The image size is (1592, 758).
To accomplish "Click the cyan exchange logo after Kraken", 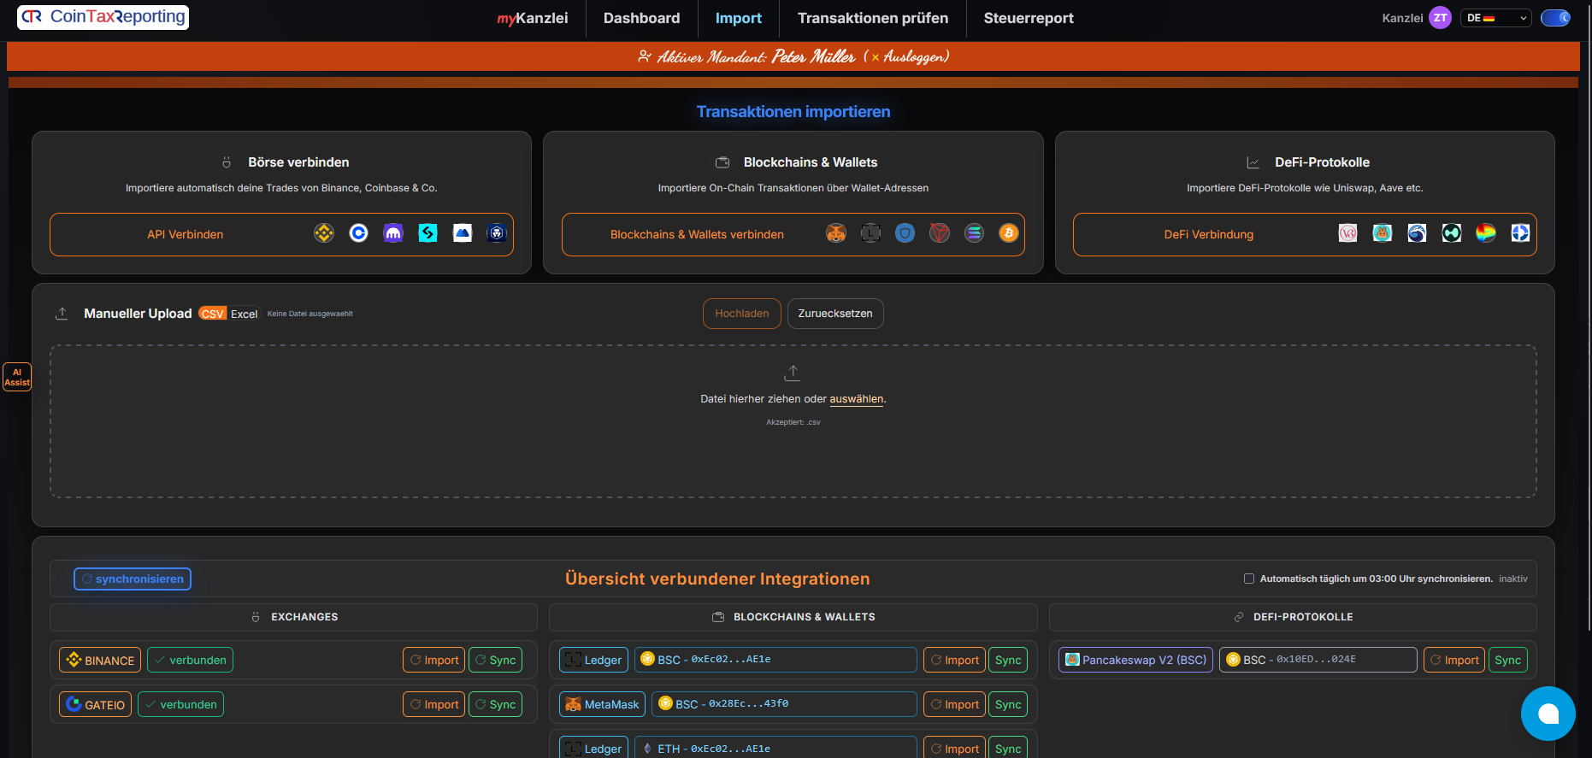I will point(427,233).
